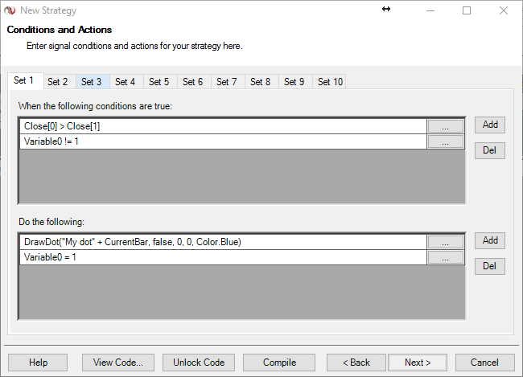
Task: Add a new action
Action: click(490, 240)
